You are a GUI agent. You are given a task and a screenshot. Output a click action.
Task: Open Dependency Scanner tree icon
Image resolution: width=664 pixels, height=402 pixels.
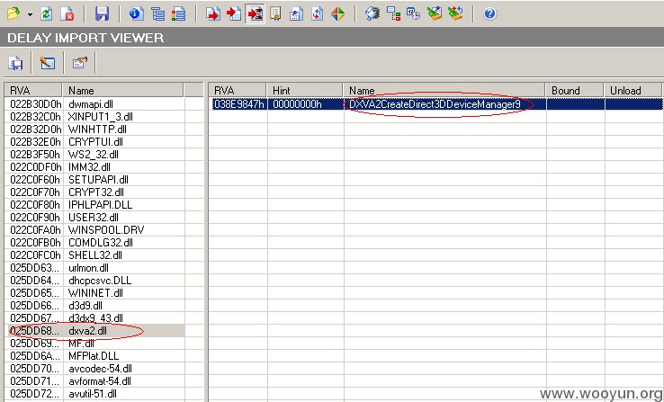point(393,14)
